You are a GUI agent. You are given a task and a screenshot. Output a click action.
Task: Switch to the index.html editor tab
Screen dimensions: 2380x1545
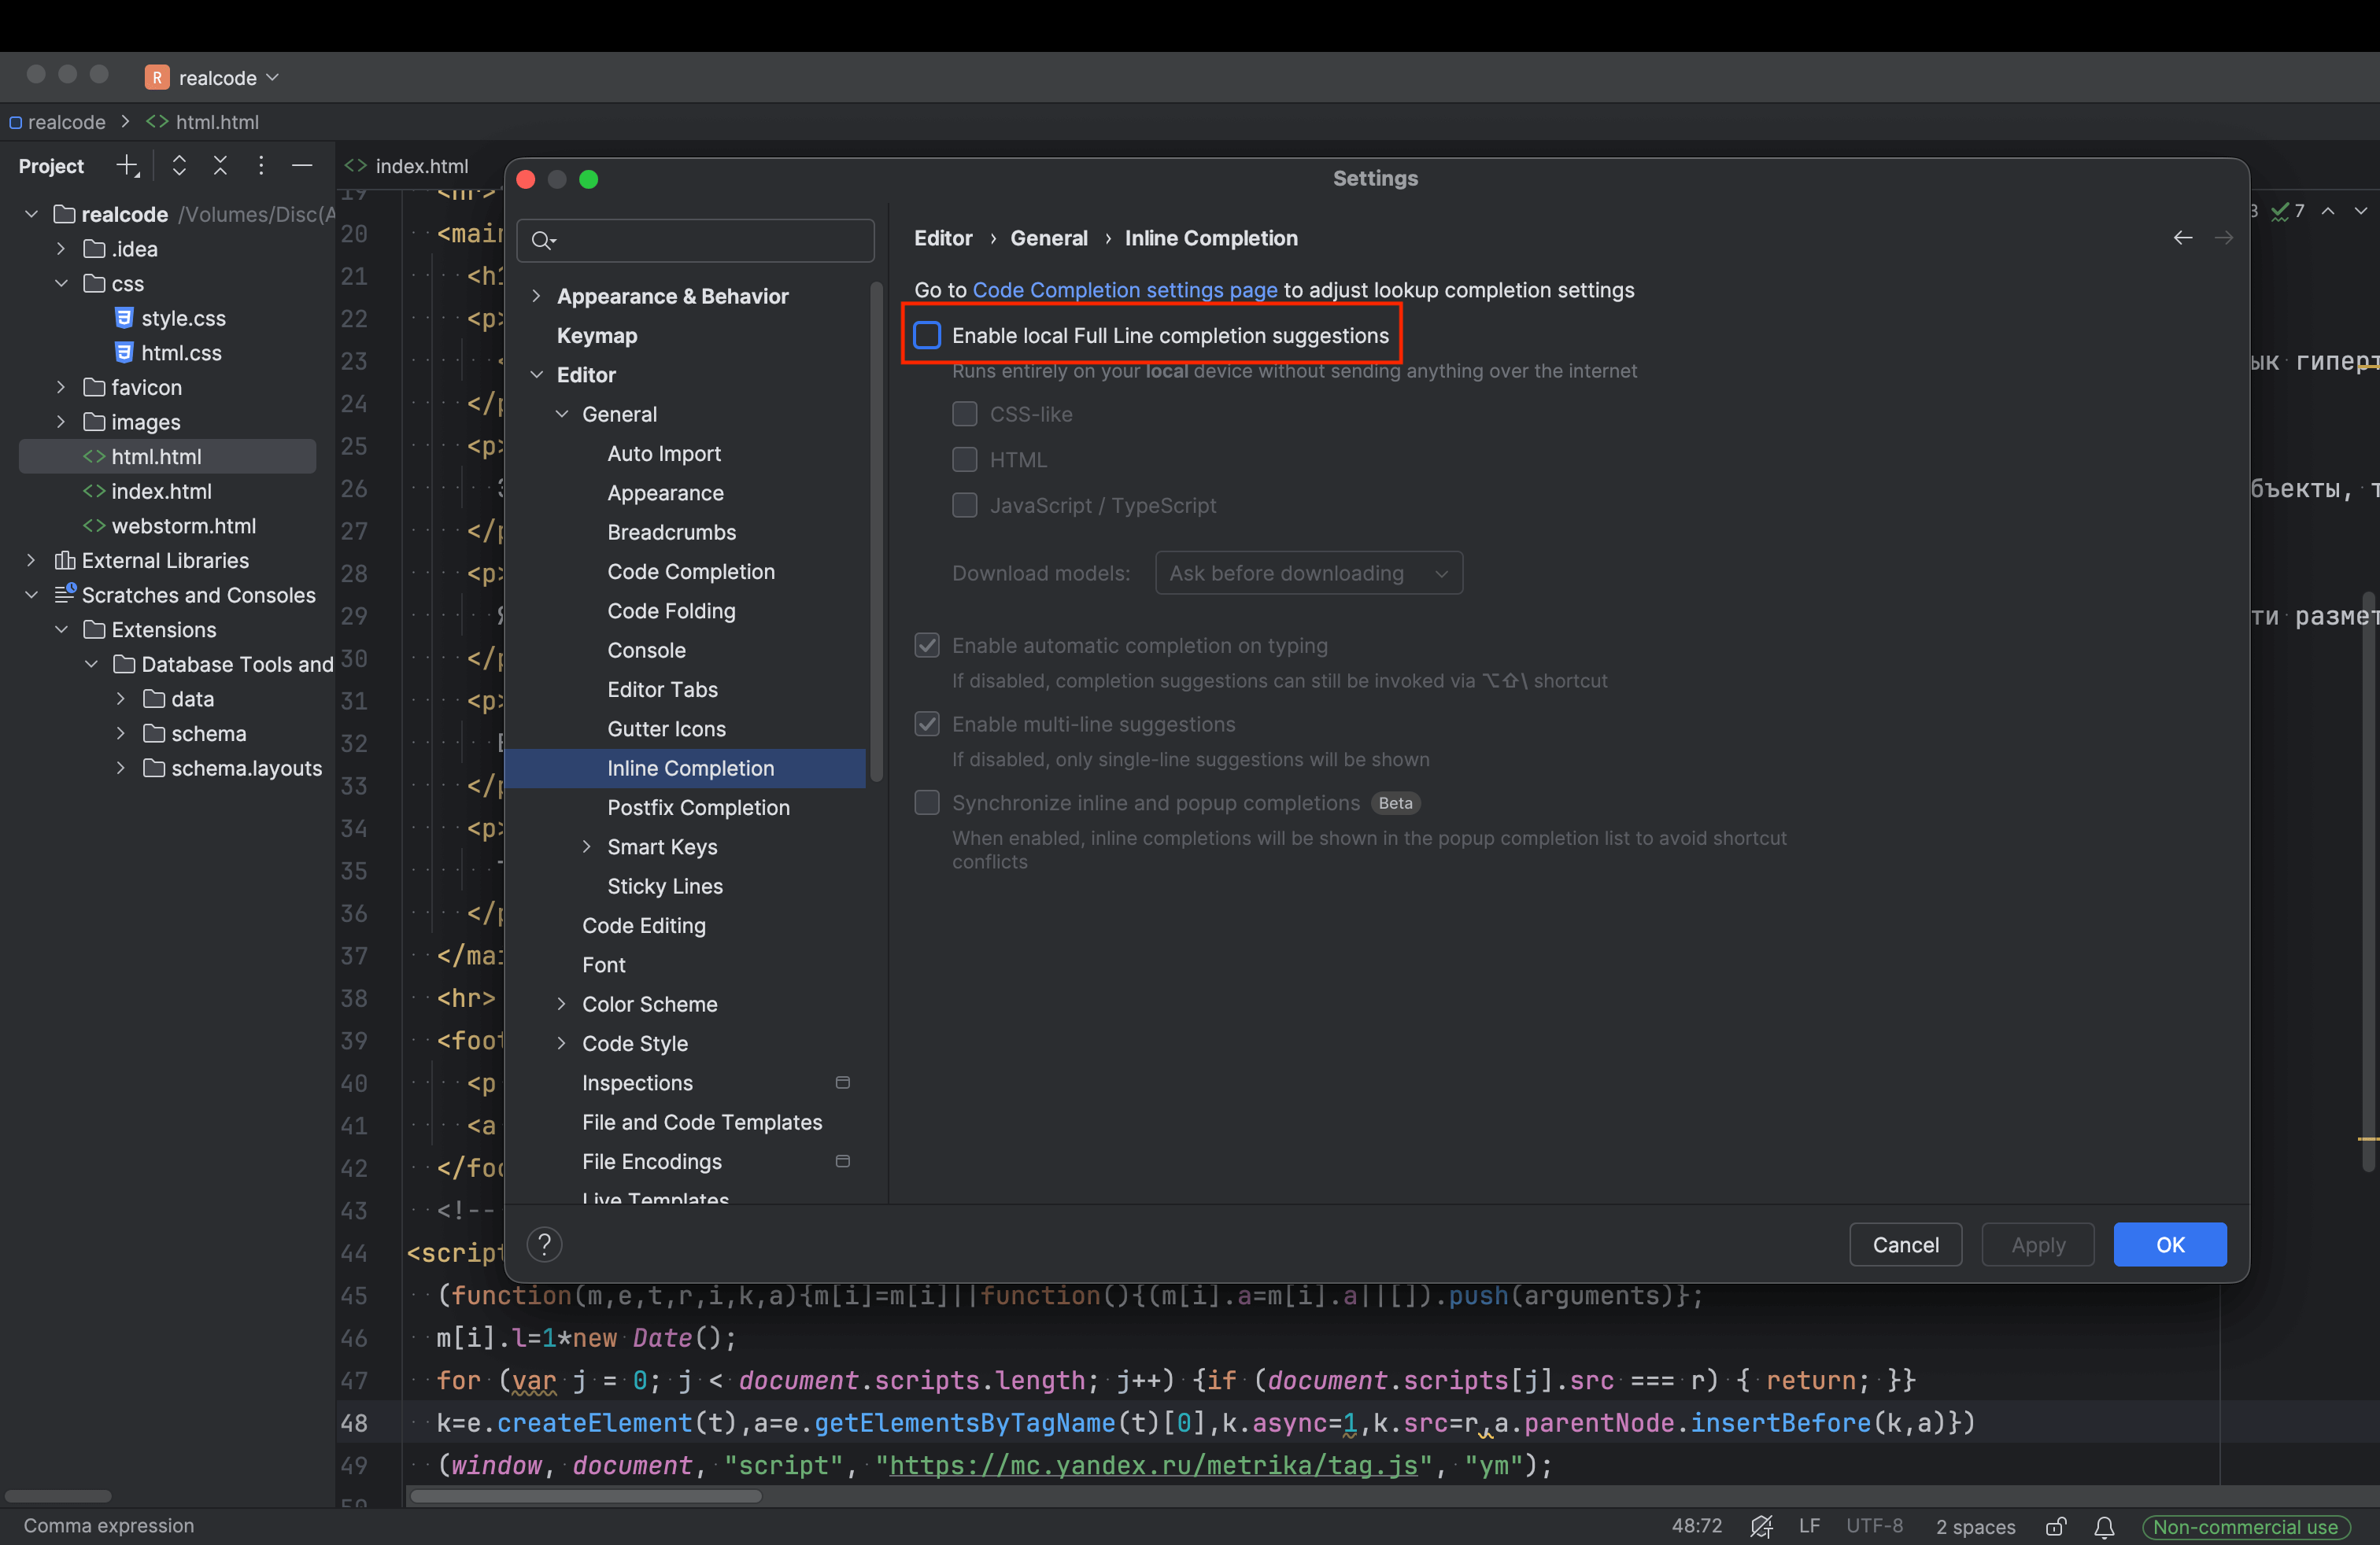(420, 166)
